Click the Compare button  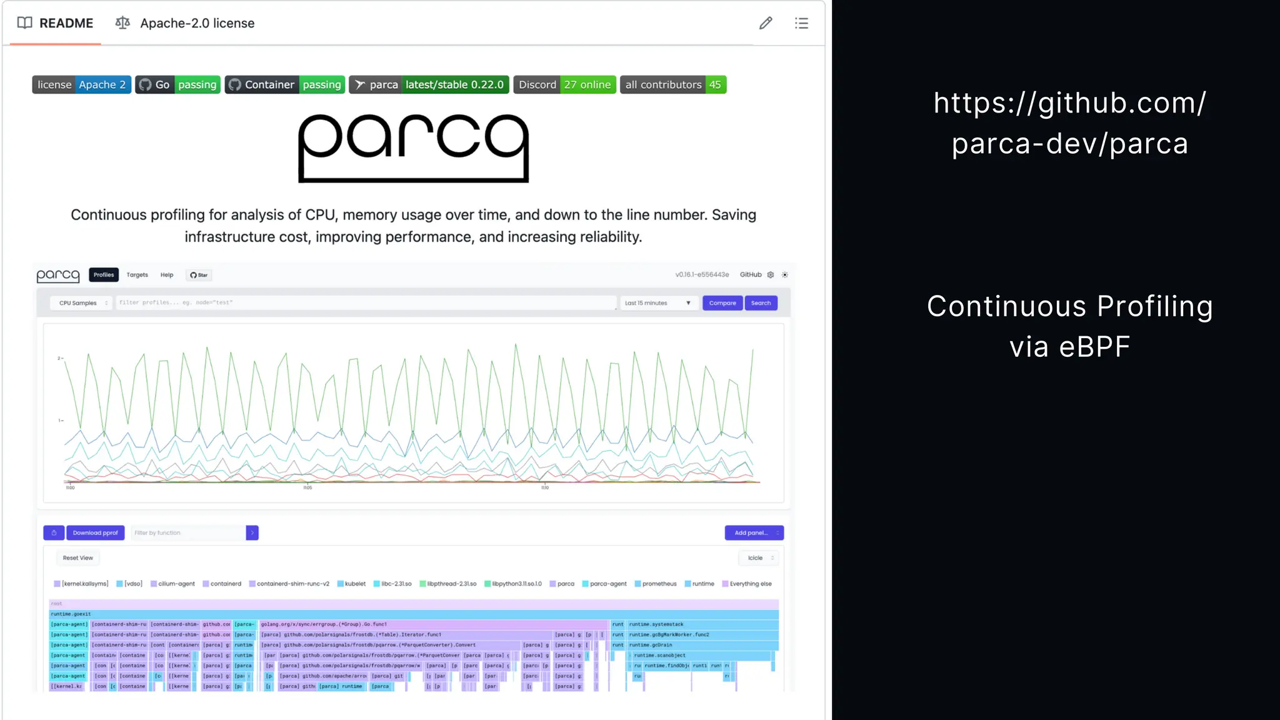[x=722, y=303]
